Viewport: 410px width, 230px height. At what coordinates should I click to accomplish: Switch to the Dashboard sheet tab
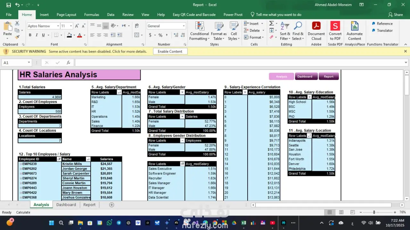tap(66, 205)
